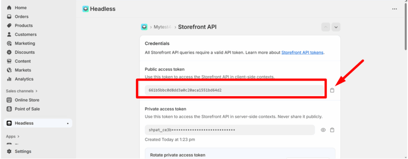Copy the private access token
The width and height of the screenshot is (408, 159).
[332, 130]
